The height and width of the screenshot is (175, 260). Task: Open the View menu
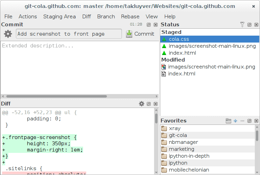tap(152, 17)
